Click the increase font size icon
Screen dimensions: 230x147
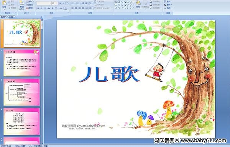pos(60,3)
